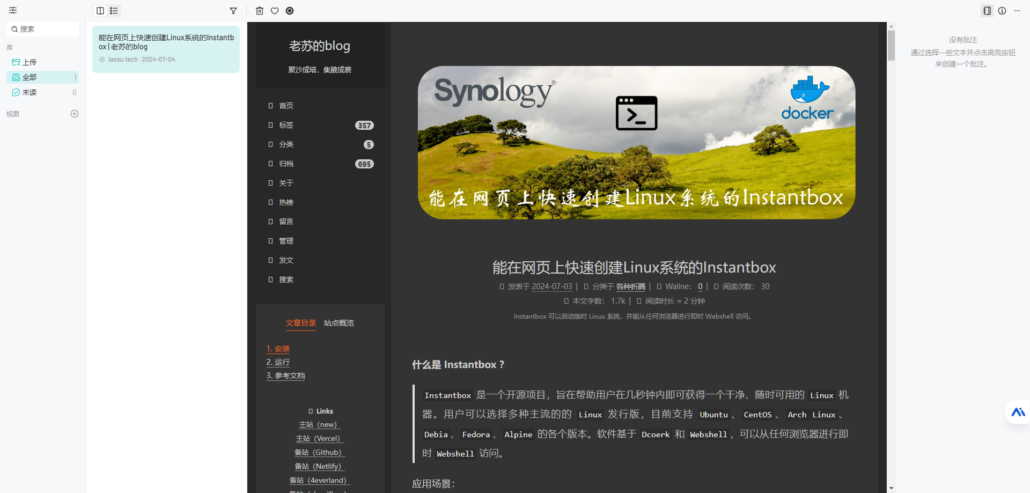Jump to 1. 安装 section

tap(278, 349)
